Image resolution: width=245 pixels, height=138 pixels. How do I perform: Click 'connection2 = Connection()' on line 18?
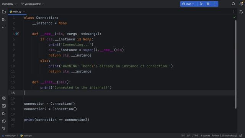[50, 109]
